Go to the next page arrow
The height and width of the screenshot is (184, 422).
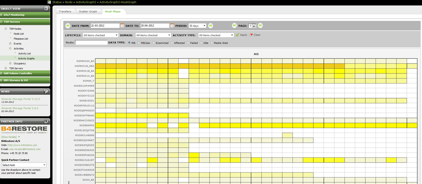260,26
